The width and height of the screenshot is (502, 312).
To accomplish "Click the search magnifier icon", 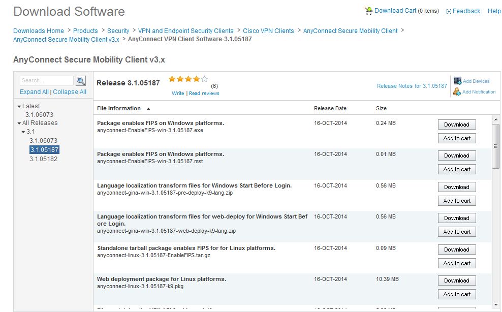I will [x=81, y=81].
